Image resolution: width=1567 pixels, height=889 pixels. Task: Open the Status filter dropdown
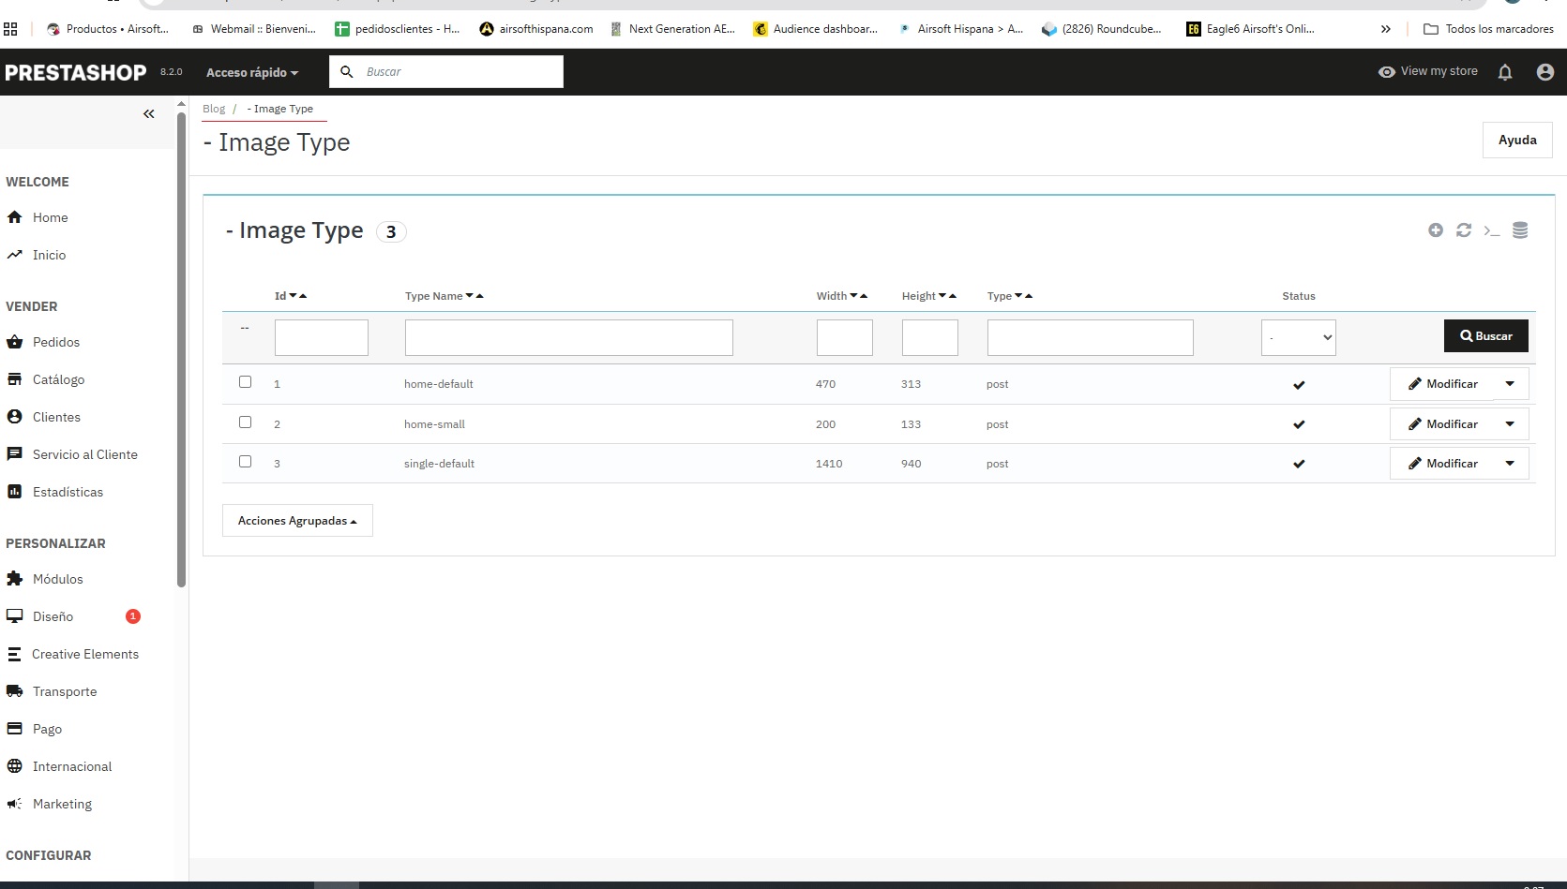point(1298,337)
